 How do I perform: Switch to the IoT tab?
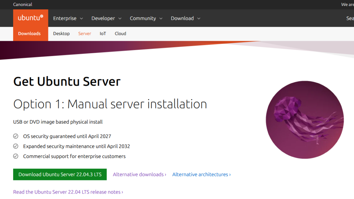coord(103,34)
